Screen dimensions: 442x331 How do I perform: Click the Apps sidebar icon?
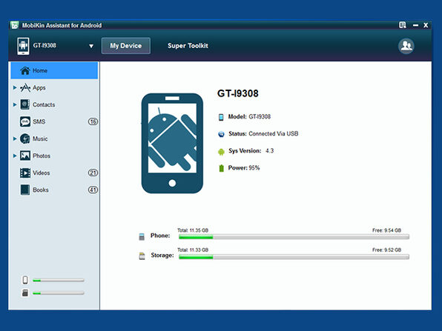coord(25,88)
